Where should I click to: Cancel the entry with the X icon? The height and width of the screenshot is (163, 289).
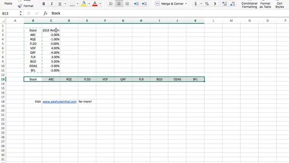coord(28,13)
